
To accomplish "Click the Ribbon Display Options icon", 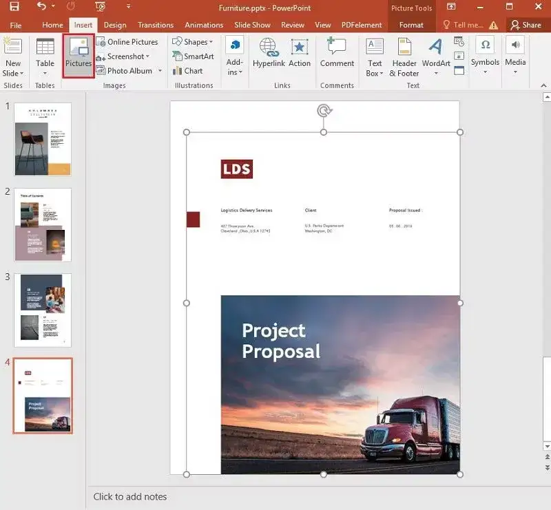I will click(x=451, y=6).
